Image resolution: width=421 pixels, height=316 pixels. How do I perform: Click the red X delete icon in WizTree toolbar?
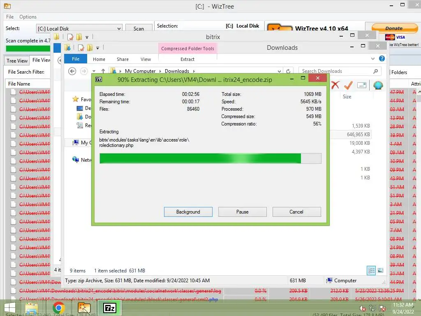click(x=335, y=85)
